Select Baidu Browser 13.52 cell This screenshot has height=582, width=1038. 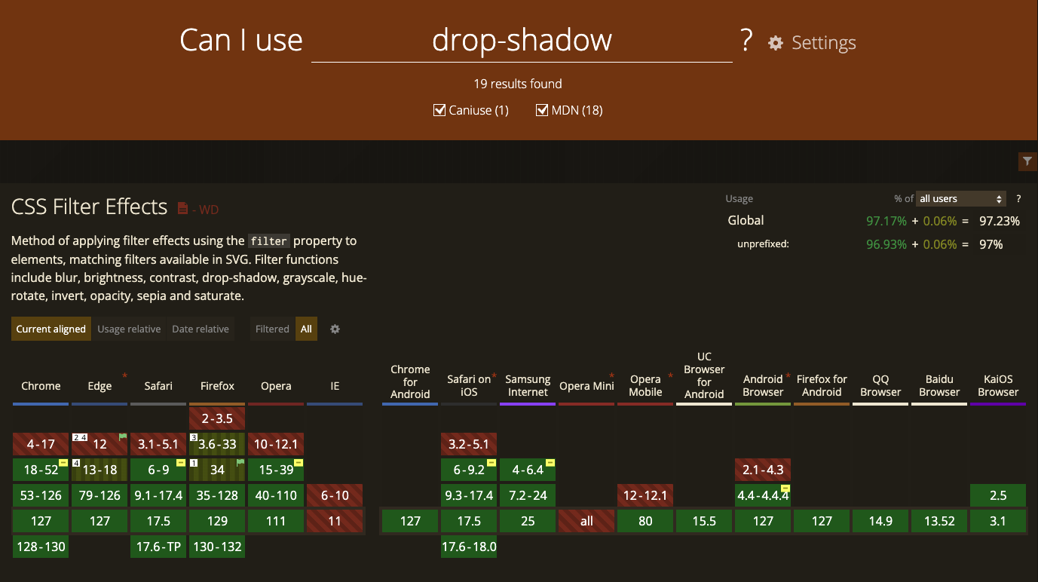point(939,521)
